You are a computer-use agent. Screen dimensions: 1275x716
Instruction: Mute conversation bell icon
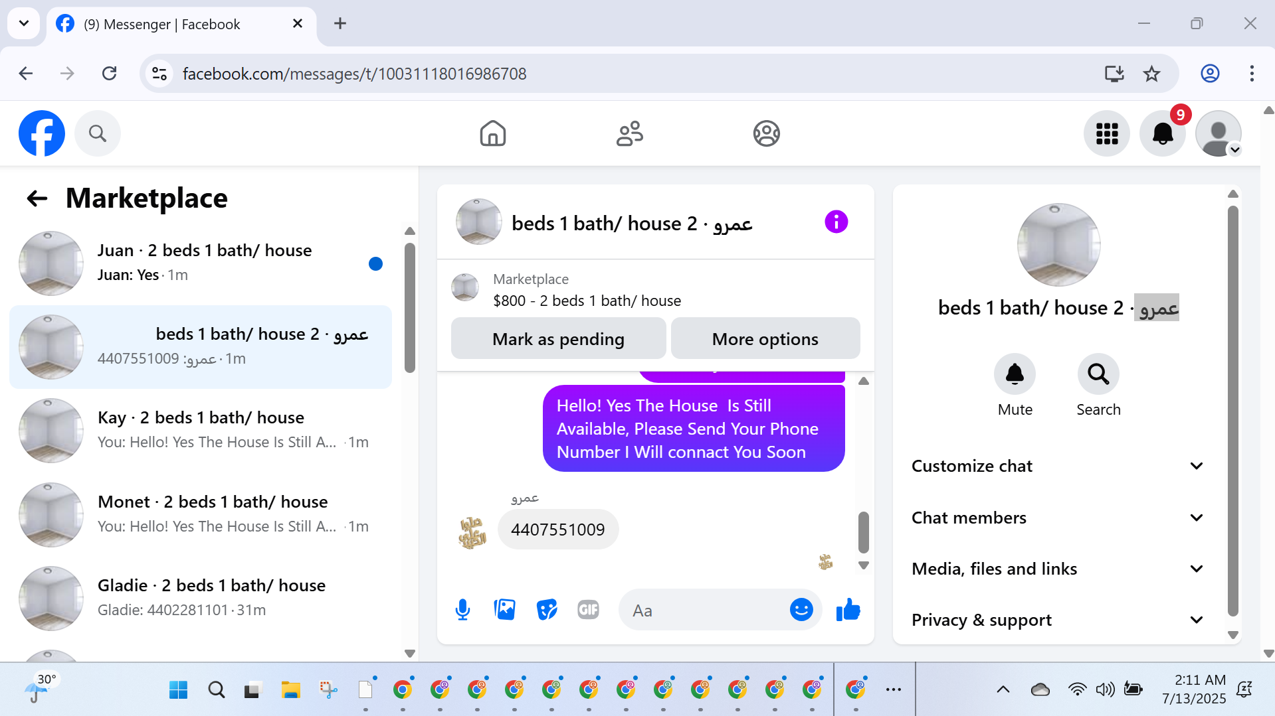tap(1015, 374)
